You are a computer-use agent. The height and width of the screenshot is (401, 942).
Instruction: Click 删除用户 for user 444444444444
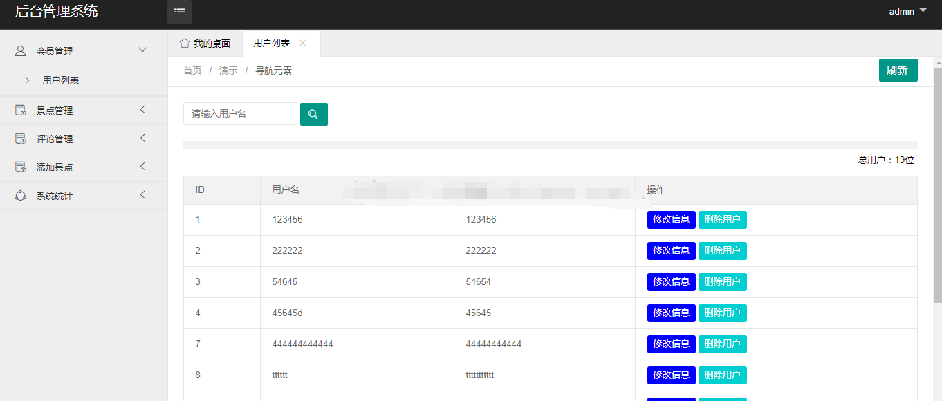(722, 344)
